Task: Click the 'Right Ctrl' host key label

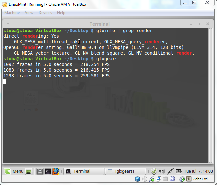Action: (200, 179)
